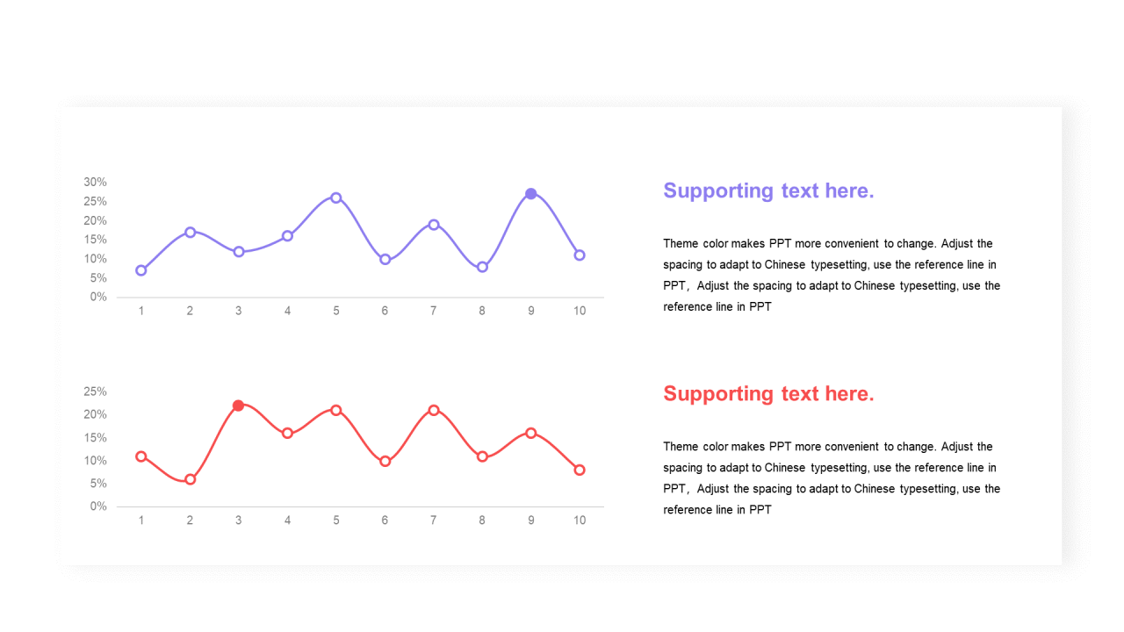Pick the purple line's marker at 8
The width and height of the screenshot is (1124, 632).
coord(482,267)
